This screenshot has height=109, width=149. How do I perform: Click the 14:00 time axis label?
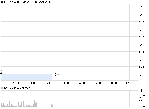81,83
